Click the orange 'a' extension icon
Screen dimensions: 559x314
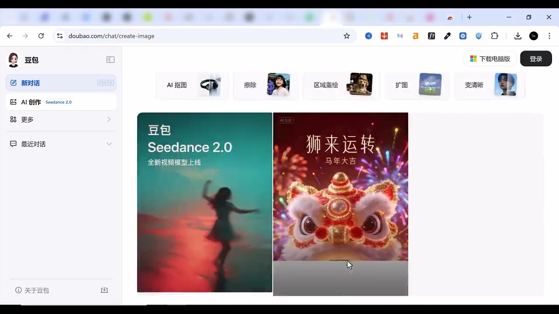click(x=416, y=36)
